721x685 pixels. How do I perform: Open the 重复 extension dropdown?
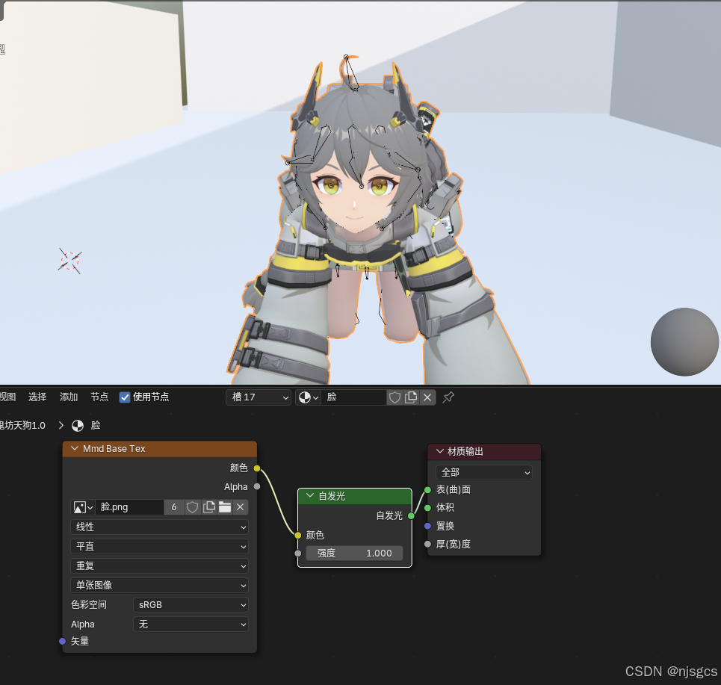(x=160, y=565)
